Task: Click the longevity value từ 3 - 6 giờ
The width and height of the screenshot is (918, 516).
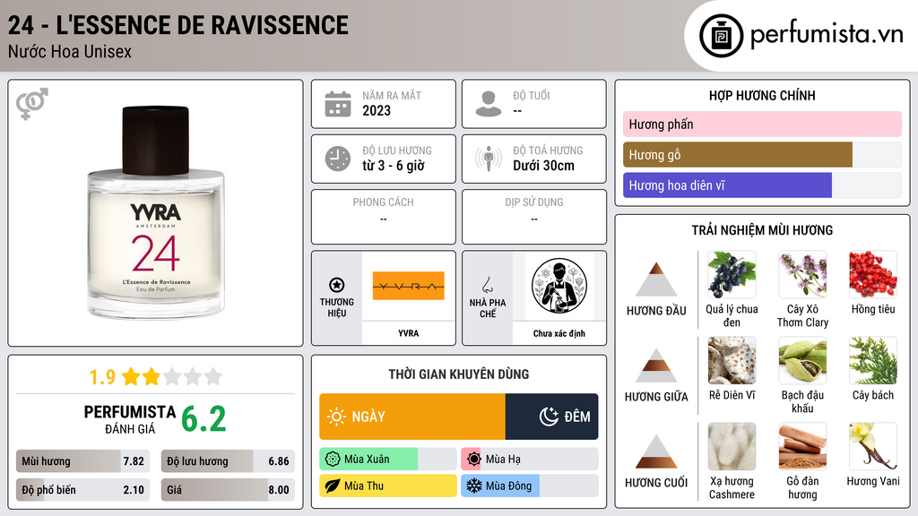Action: (x=394, y=166)
